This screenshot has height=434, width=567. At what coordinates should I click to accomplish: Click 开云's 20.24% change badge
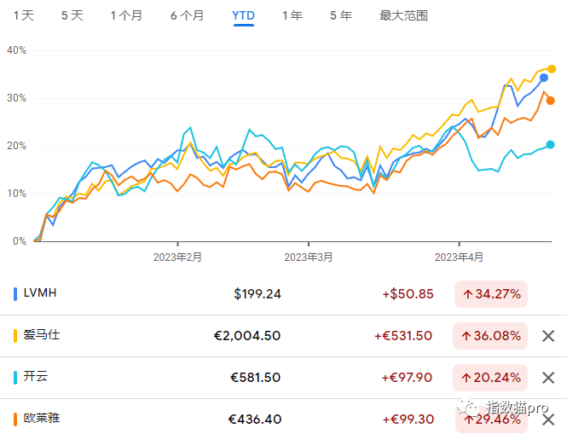click(490, 378)
